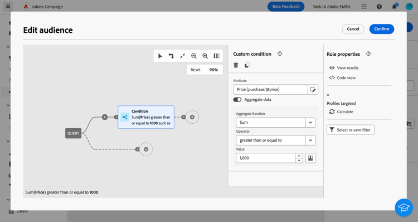Screen dimensions: 418x222
Task: Click View results eye icon
Action: pos(332,68)
